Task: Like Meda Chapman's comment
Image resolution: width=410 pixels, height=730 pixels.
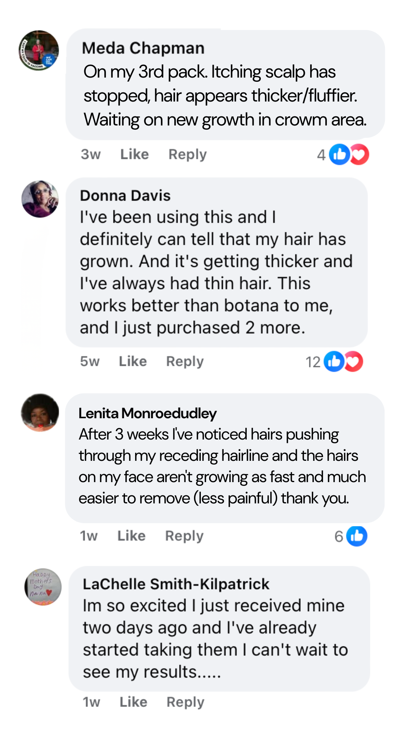Action: coord(134,154)
